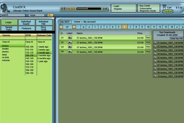Viewport: 184px width, 123px height.
Task: Go to the Home link
Action: pos(77,22)
